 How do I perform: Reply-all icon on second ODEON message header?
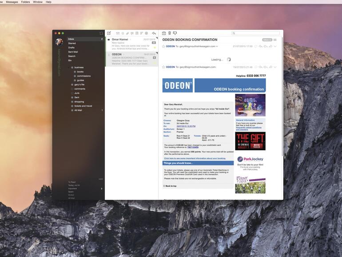pos(266,67)
